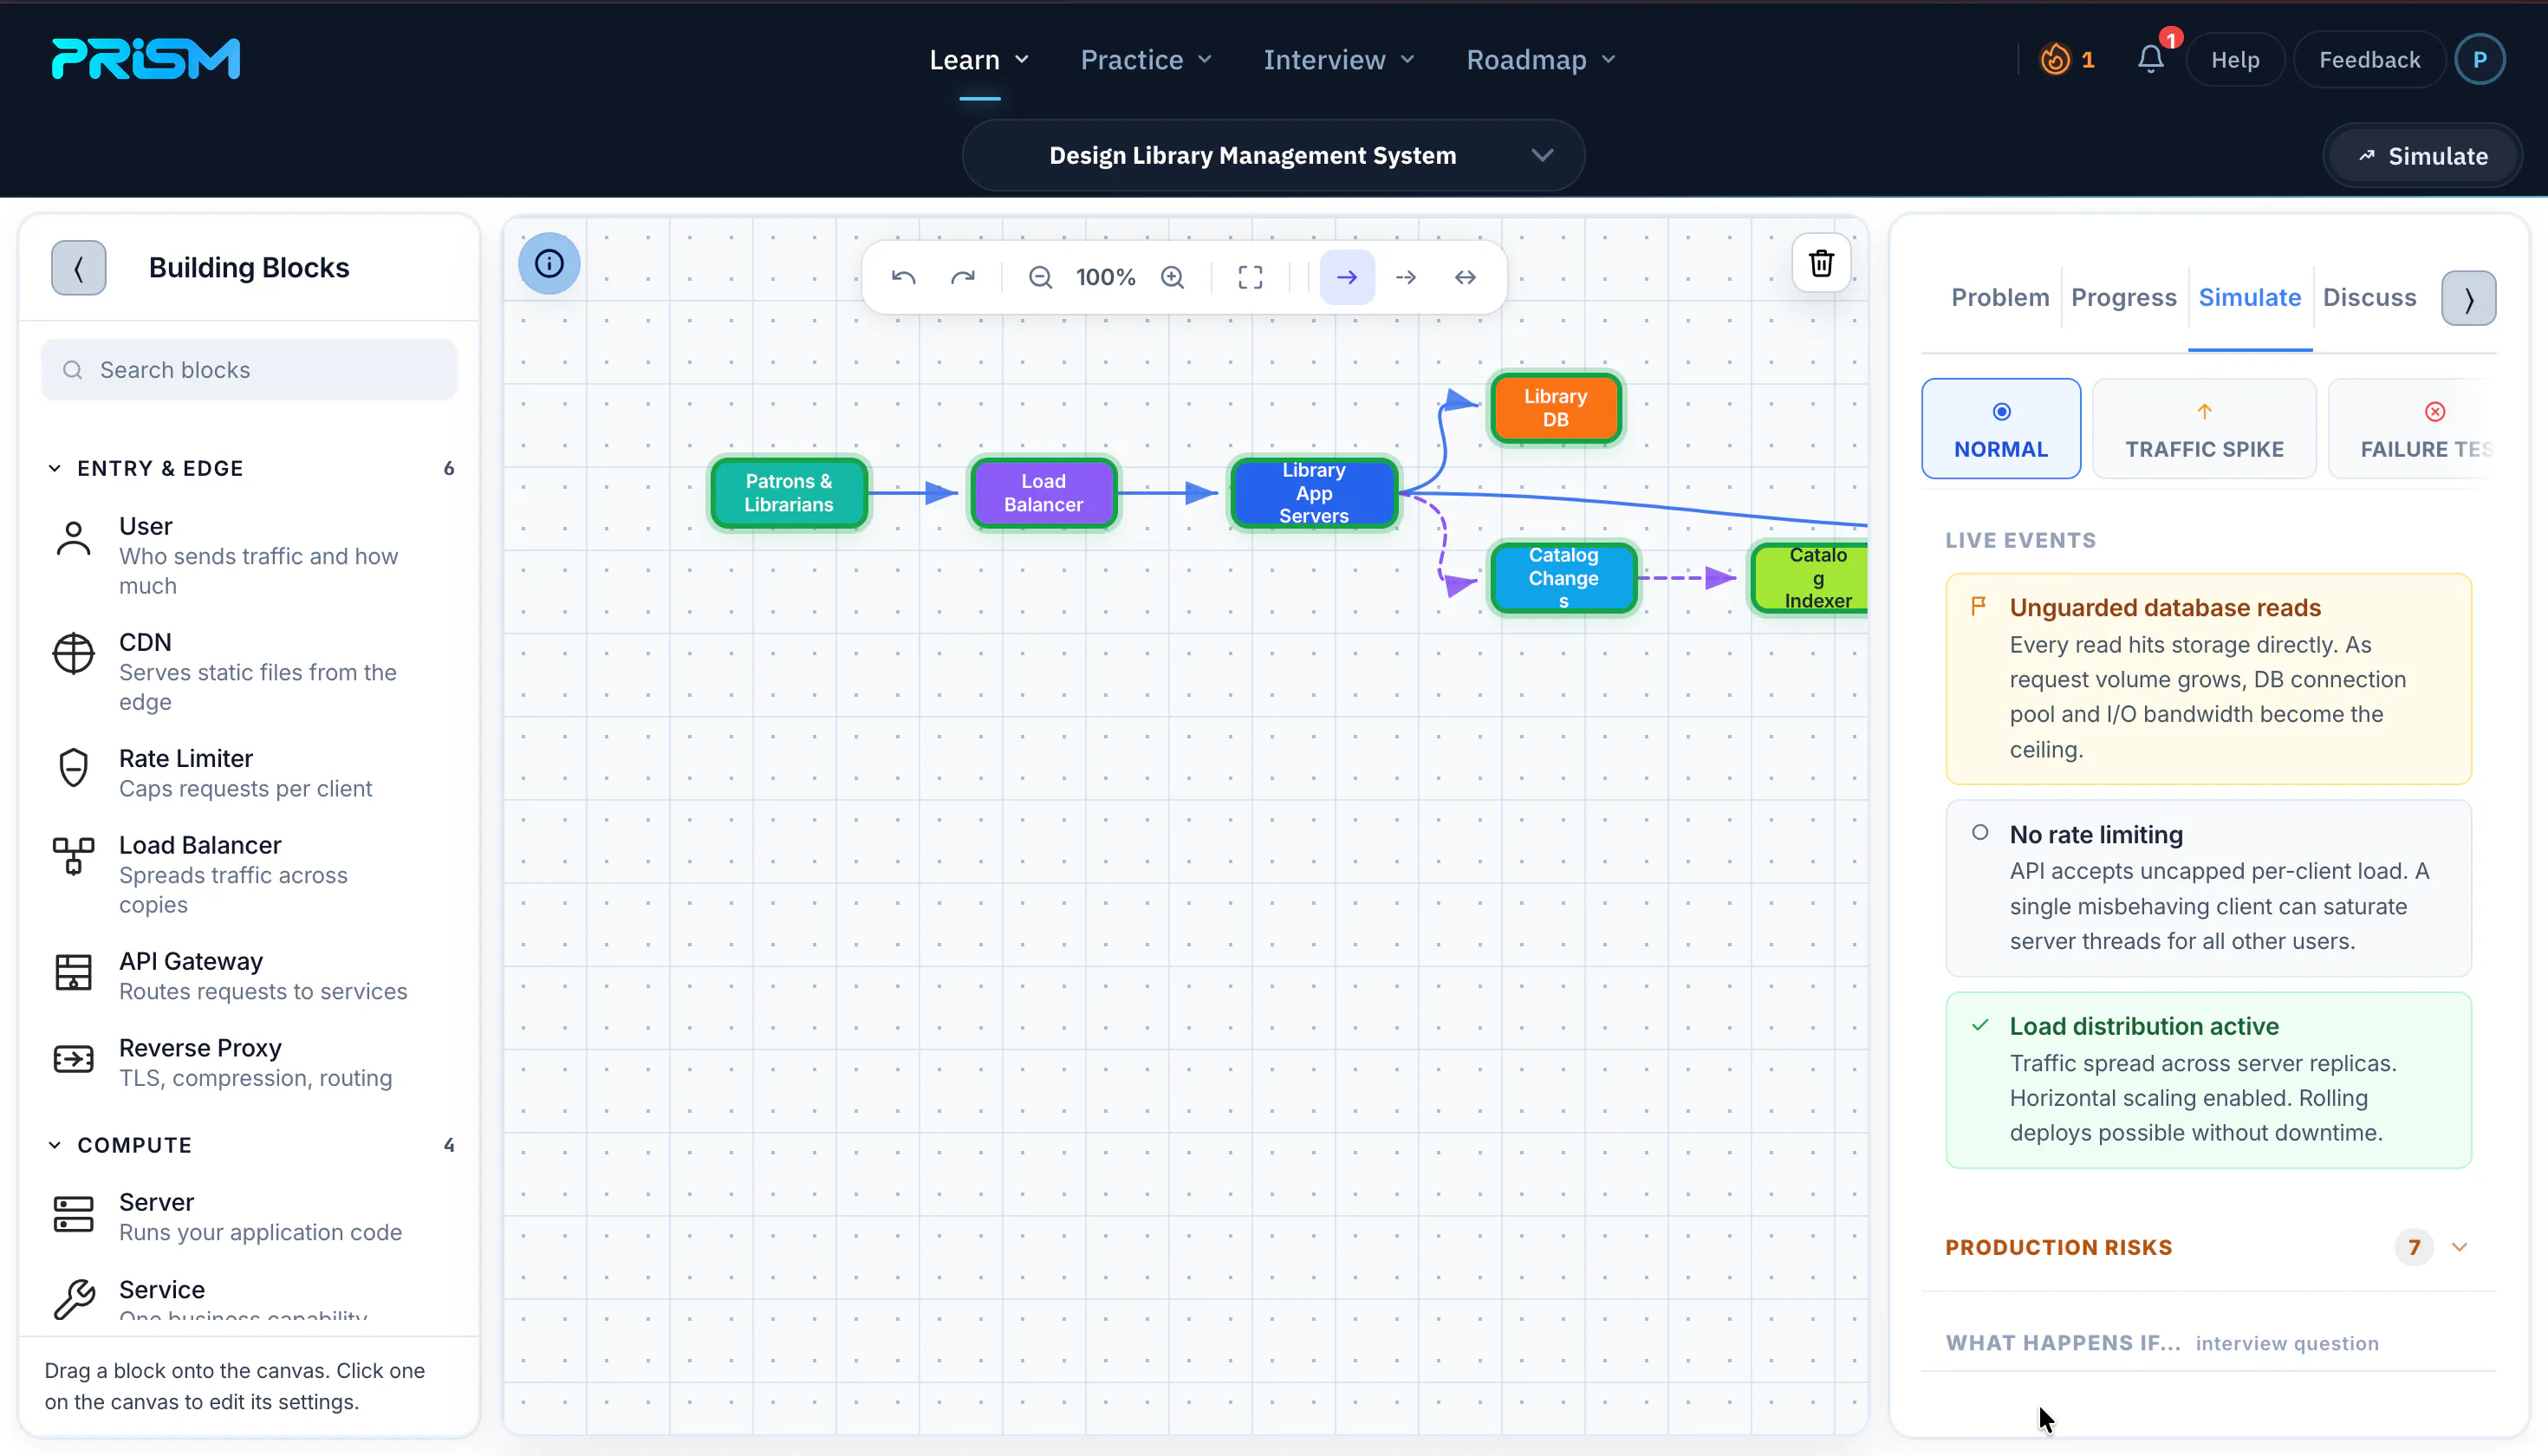The height and width of the screenshot is (1456, 2548).
Task: Select the User block
Action: pyautogui.click(x=249, y=555)
